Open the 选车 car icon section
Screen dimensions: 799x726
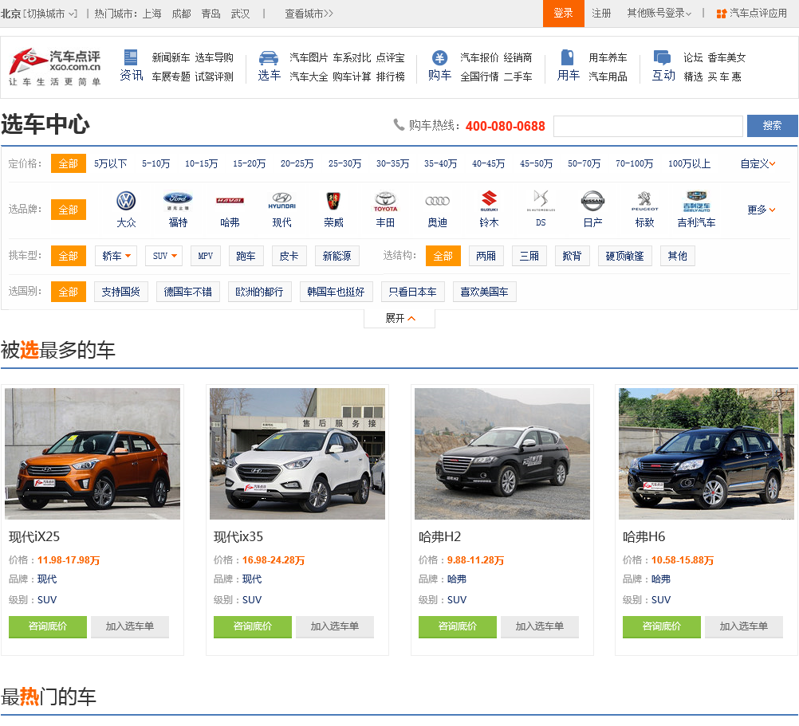(x=269, y=57)
